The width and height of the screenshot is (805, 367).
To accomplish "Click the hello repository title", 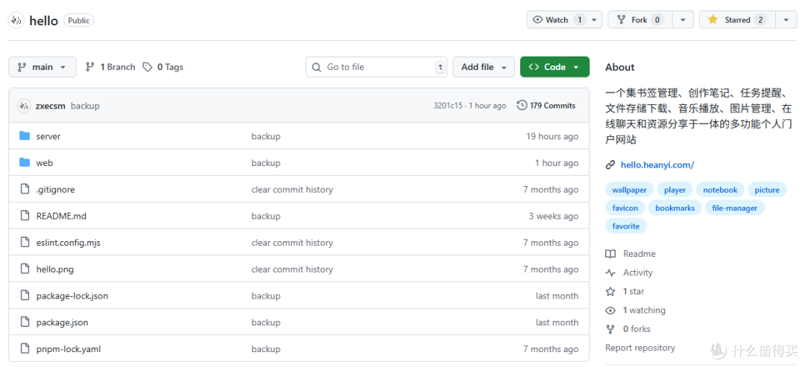I will (x=44, y=21).
